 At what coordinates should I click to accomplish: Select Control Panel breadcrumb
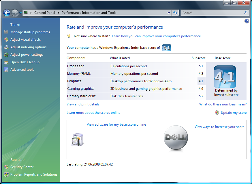44,13
